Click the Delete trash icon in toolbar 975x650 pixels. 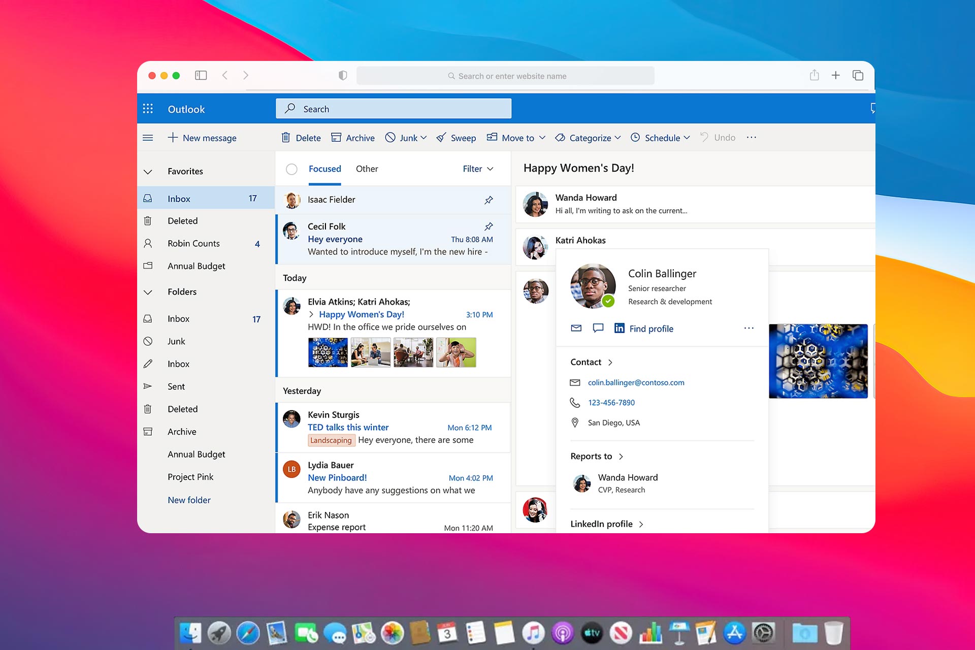click(286, 138)
